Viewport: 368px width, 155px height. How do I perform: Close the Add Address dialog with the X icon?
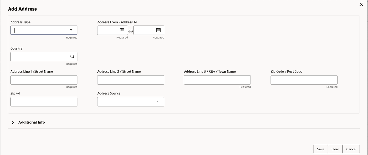click(361, 4)
